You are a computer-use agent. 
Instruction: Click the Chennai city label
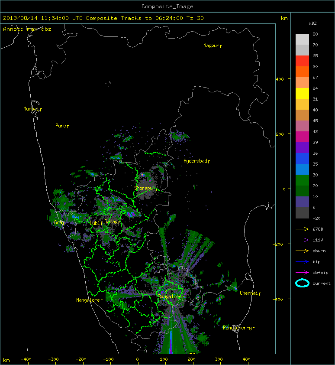(x=249, y=293)
